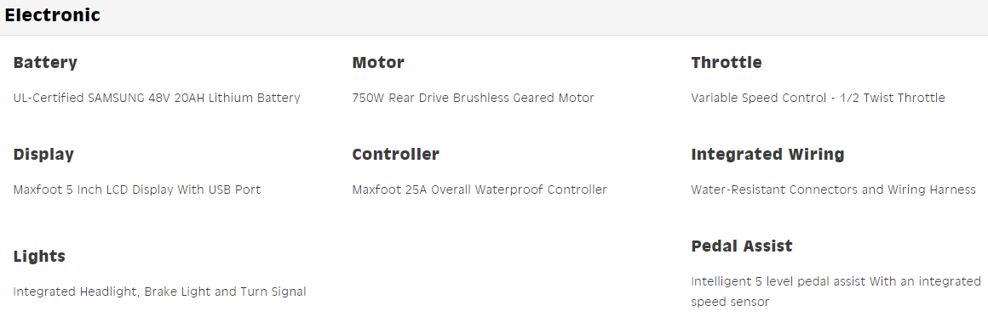Click the words 'speed sensor'
The image size is (988, 334).
pyautogui.click(x=730, y=302)
